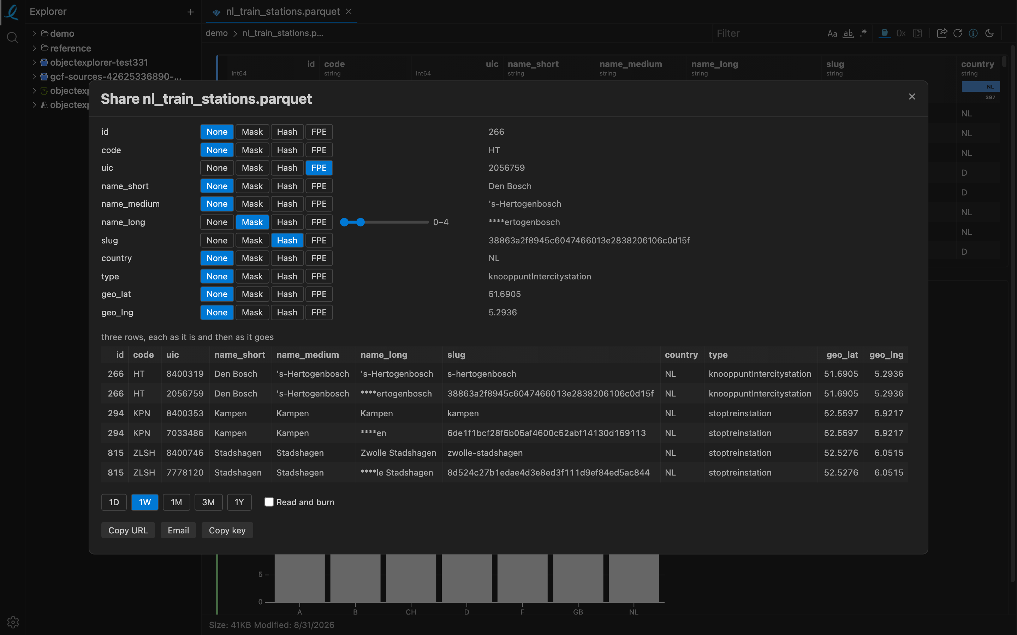Click the nl_train_stations.p... breadcrumb

[283, 33]
